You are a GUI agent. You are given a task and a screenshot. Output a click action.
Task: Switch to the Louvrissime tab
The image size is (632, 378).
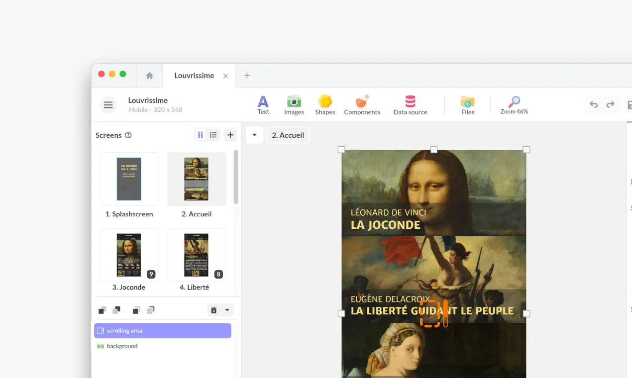point(194,76)
